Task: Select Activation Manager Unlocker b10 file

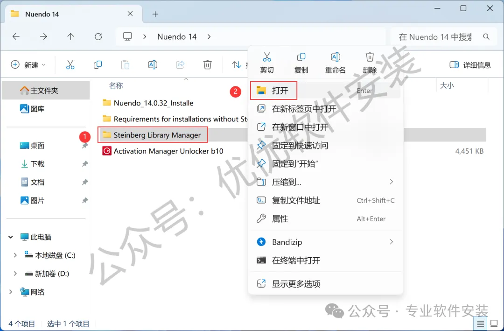Action: 163,151
